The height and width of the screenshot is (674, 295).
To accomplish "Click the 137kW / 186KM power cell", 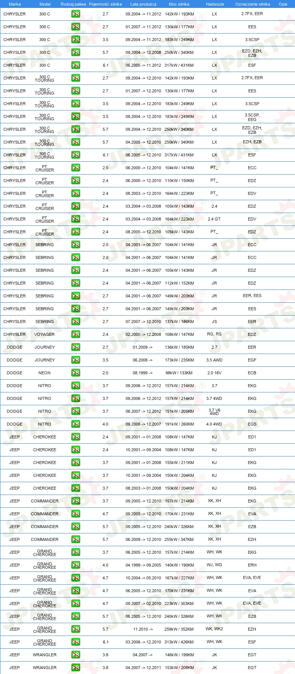I will [179, 322].
